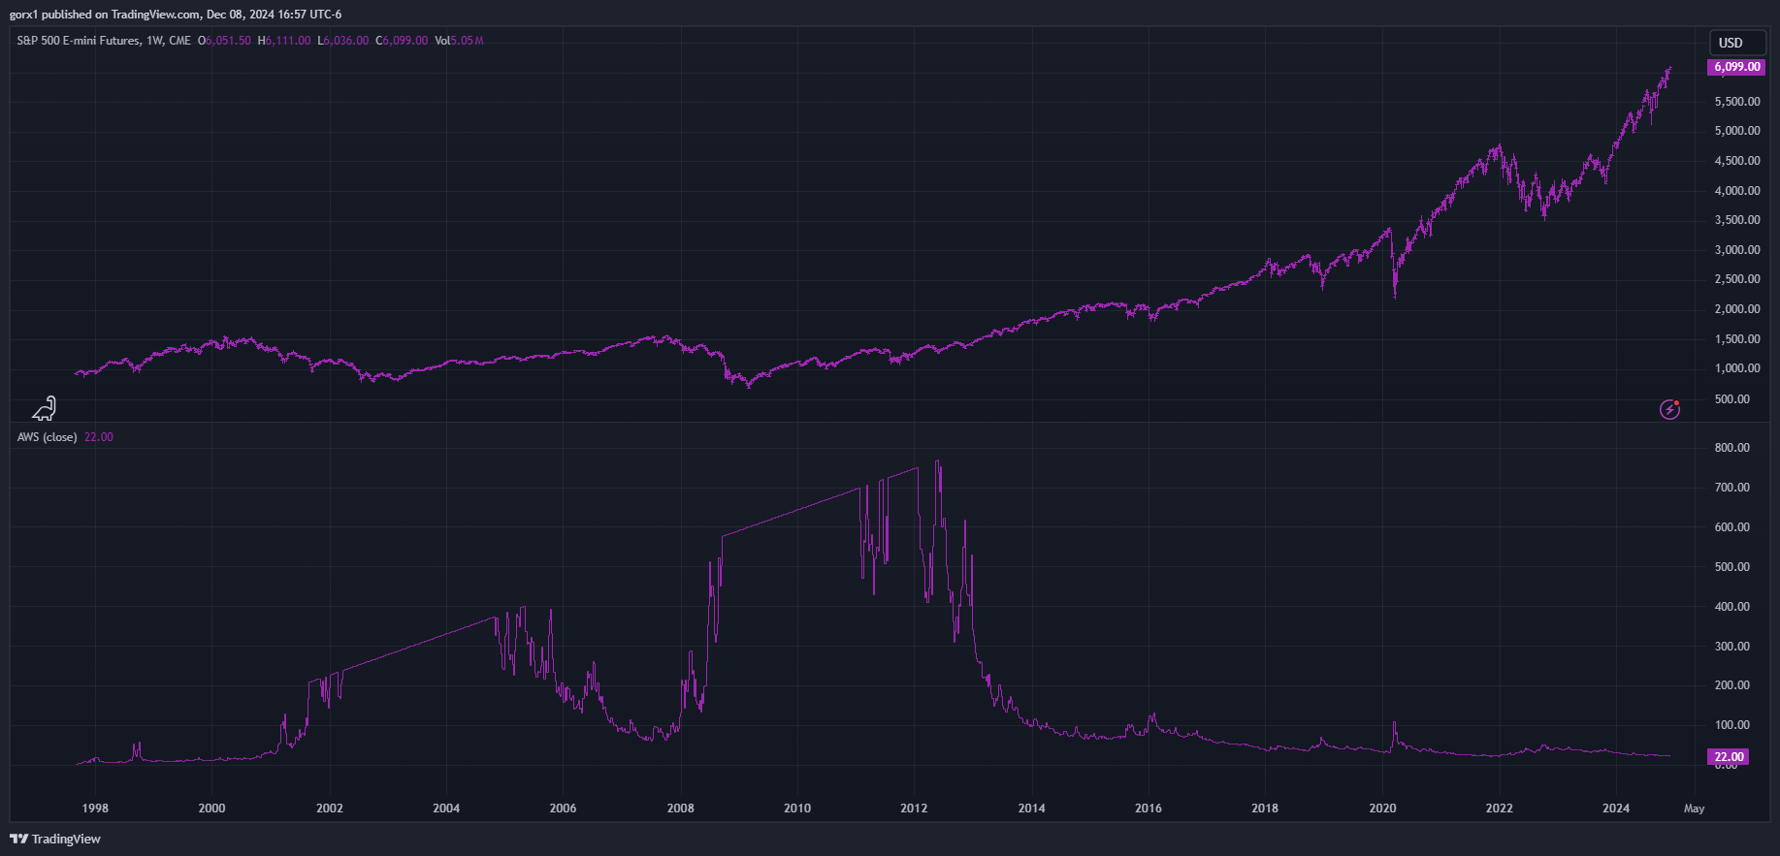Image resolution: width=1780 pixels, height=856 pixels.
Task: Click the close value C6,099.00
Action: 402,41
